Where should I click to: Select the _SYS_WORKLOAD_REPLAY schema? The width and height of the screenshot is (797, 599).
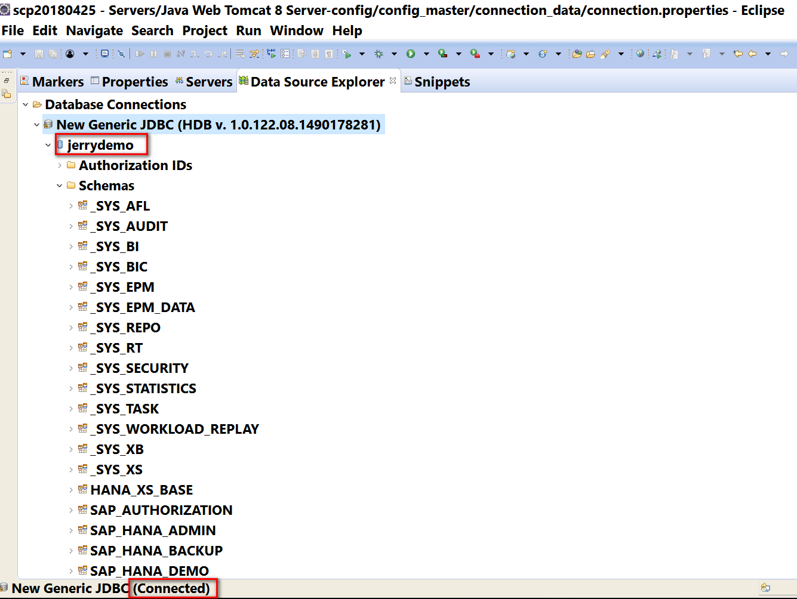point(174,429)
